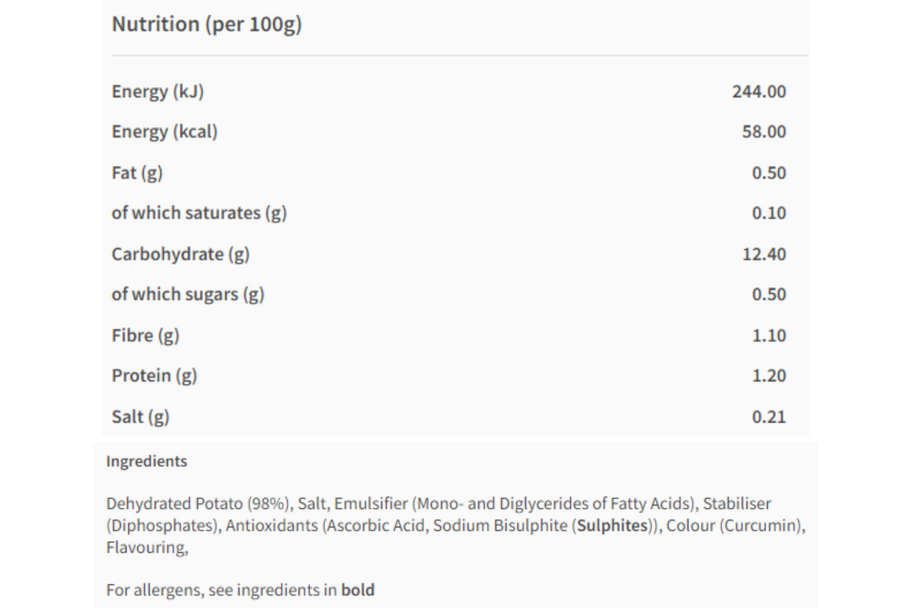Click the 244.00 energy value
Screen dimensions: 912x608
point(759,91)
